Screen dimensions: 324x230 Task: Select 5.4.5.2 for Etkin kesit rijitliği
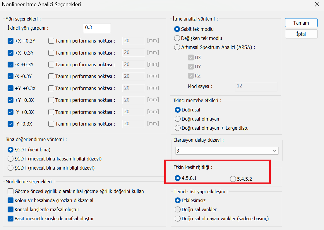click(x=233, y=179)
